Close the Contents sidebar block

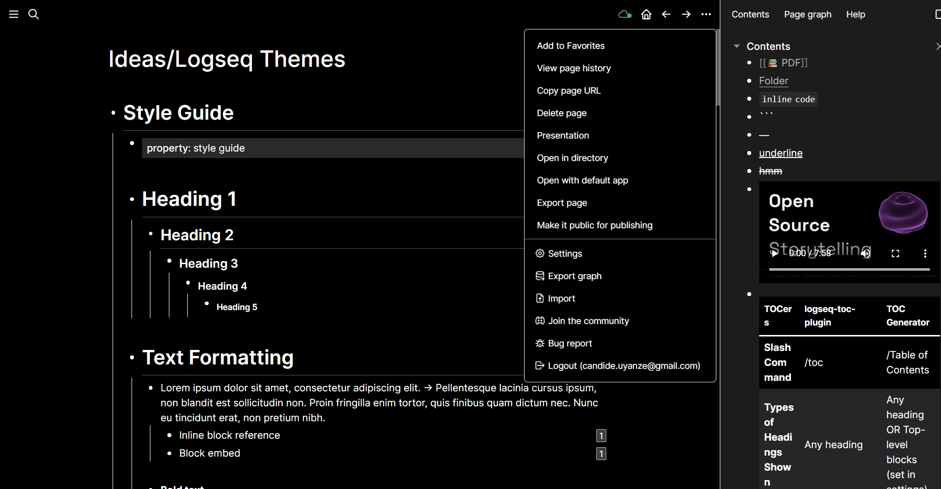click(938, 46)
